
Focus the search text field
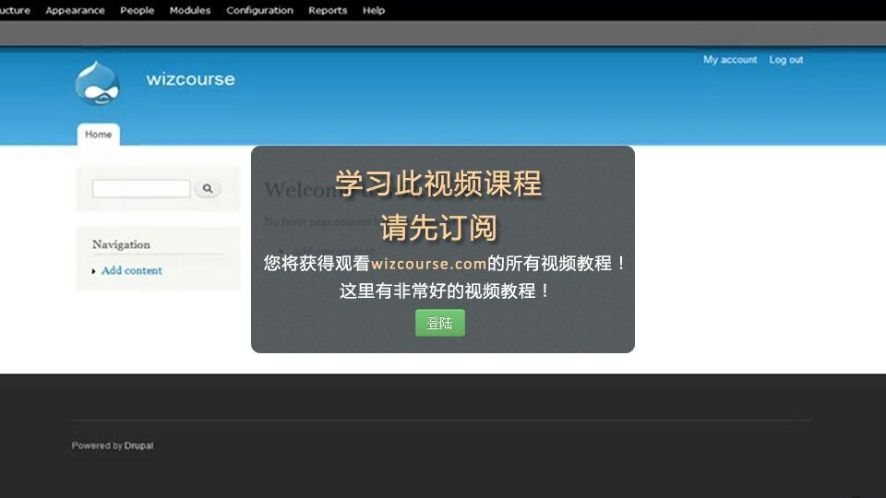[x=141, y=188]
